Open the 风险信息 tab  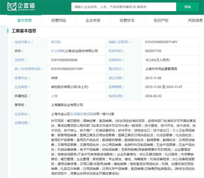[195, 20]
